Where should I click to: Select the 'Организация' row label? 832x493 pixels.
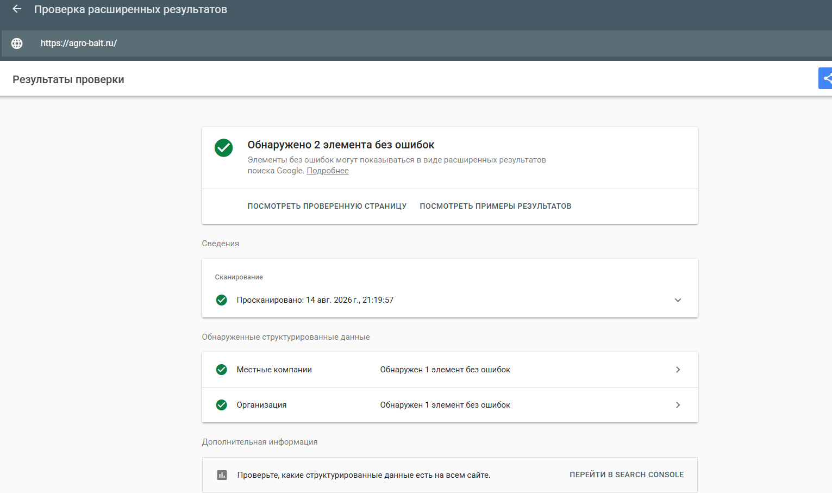pyautogui.click(x=261, y=405)
